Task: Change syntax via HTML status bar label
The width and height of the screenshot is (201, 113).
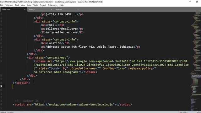Action: (x=199, y=112)
